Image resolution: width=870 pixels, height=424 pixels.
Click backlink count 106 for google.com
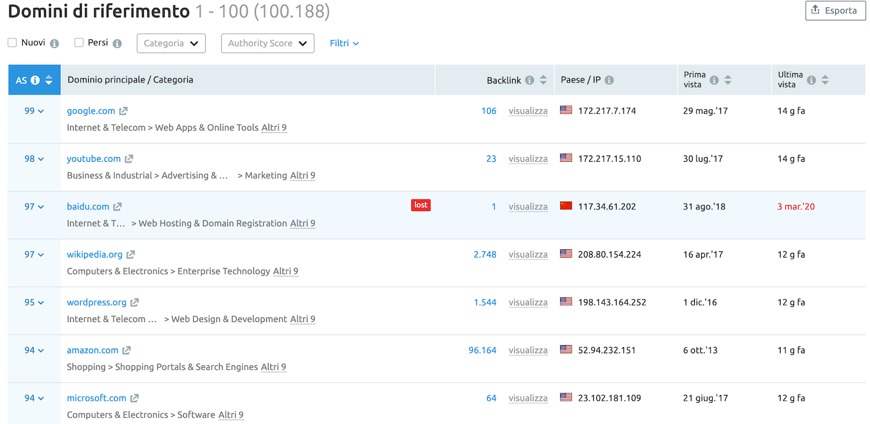[489, 111]
